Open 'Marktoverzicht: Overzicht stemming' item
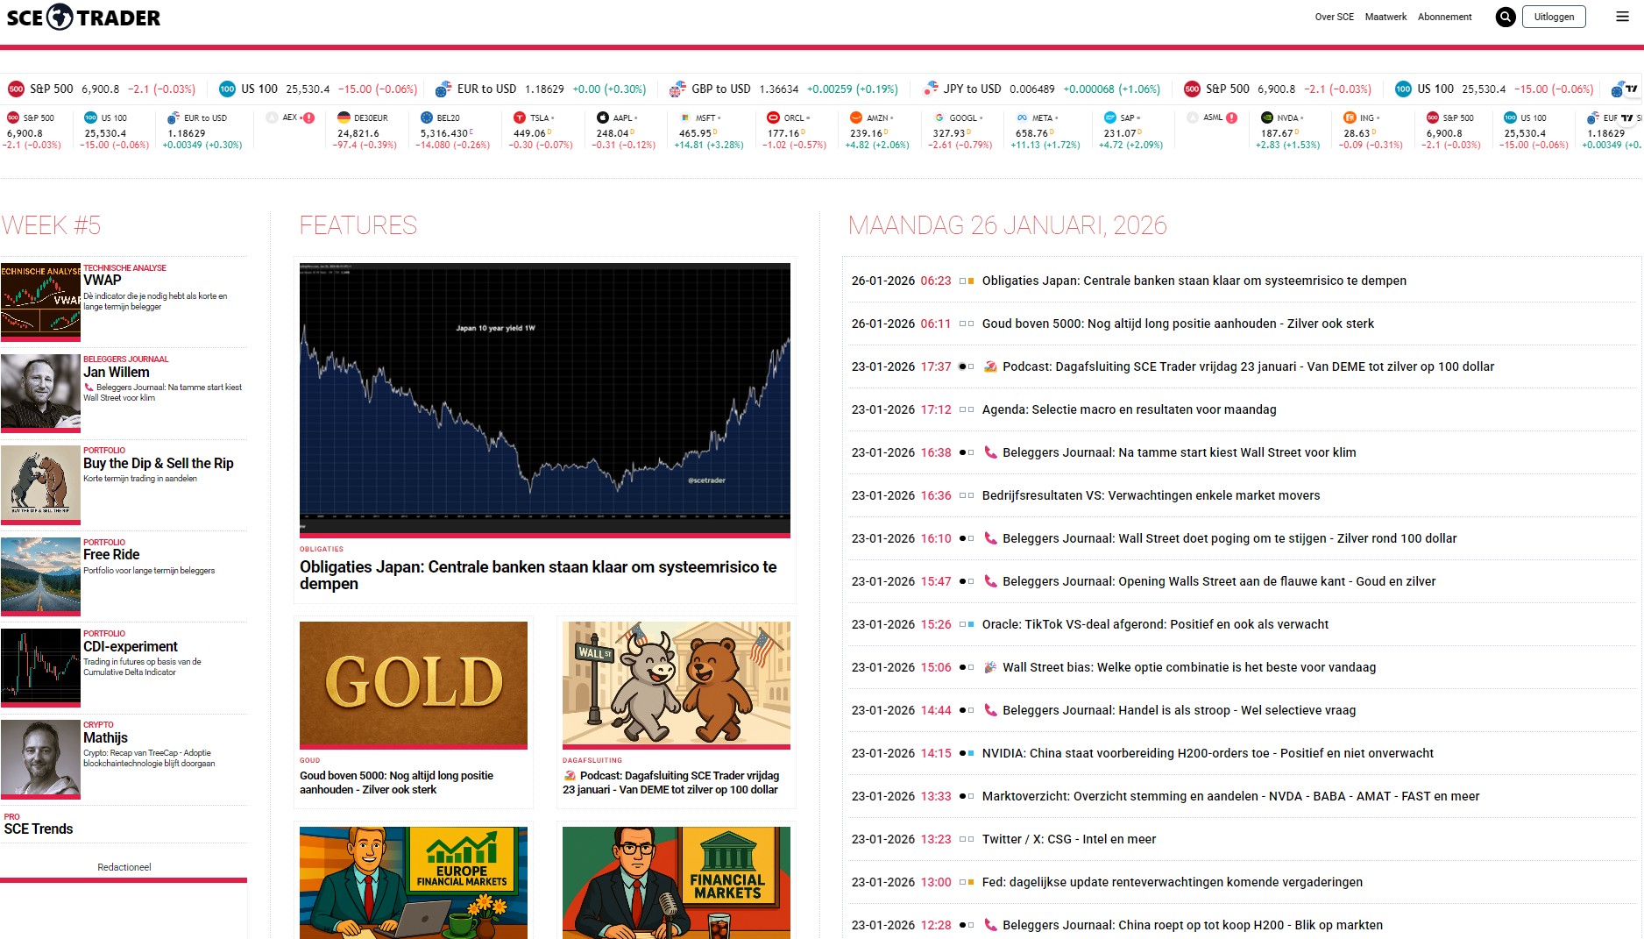1644x939 pixels. pos(1230,796)
